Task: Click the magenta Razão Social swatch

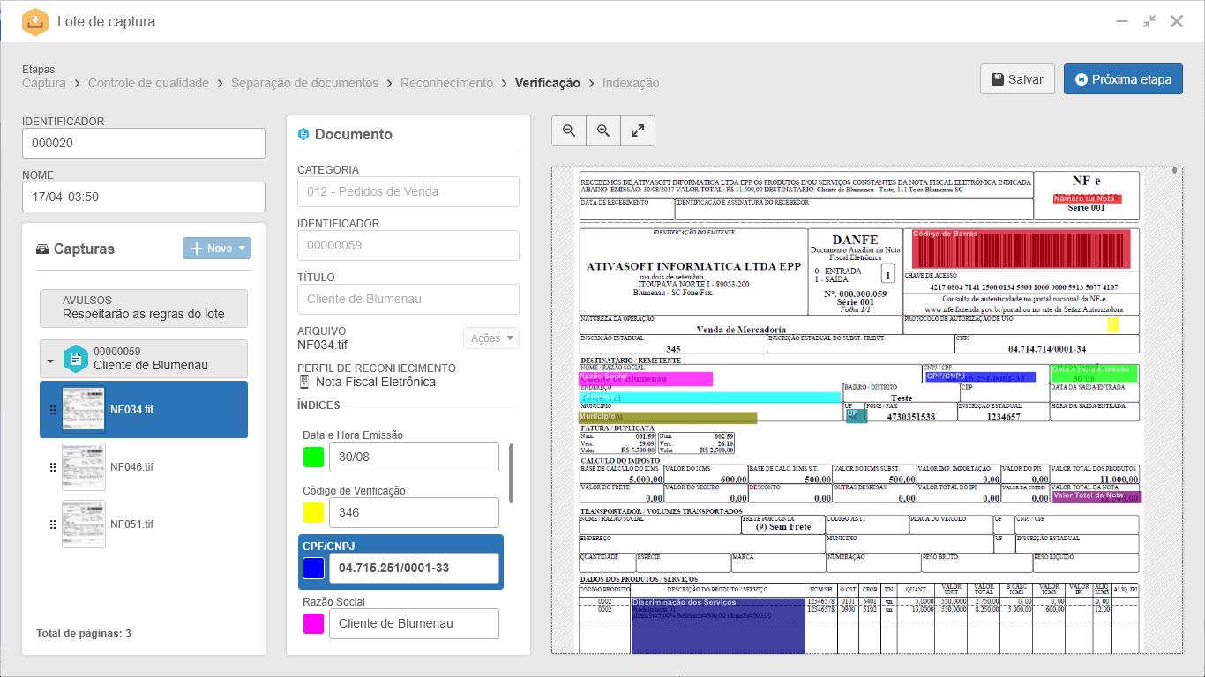Action: [313, 624]
